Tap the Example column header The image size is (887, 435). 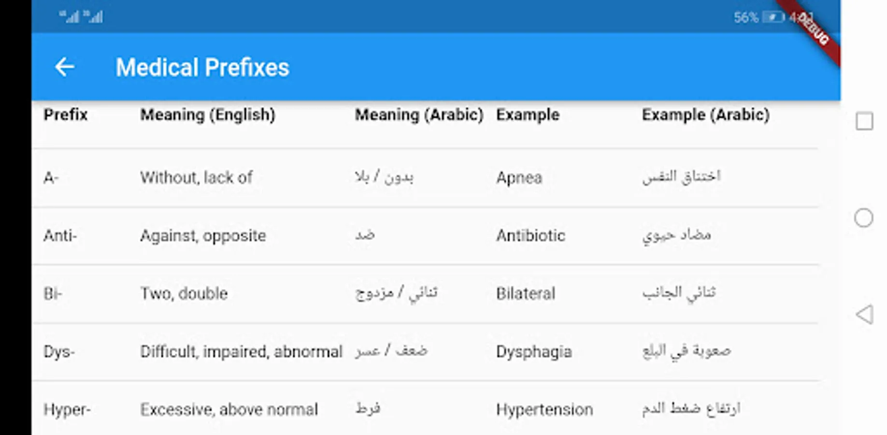pos(528,115)
